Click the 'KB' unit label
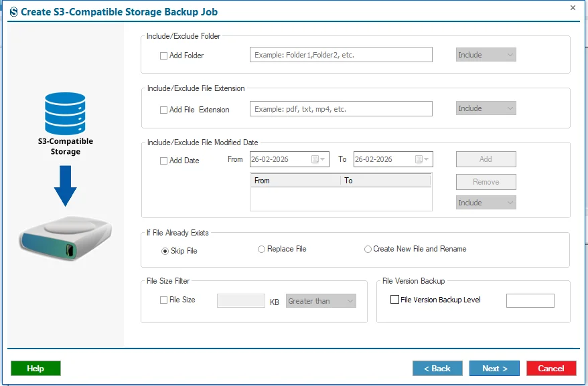This screenshot has width=588, height=386. (275, 302)
